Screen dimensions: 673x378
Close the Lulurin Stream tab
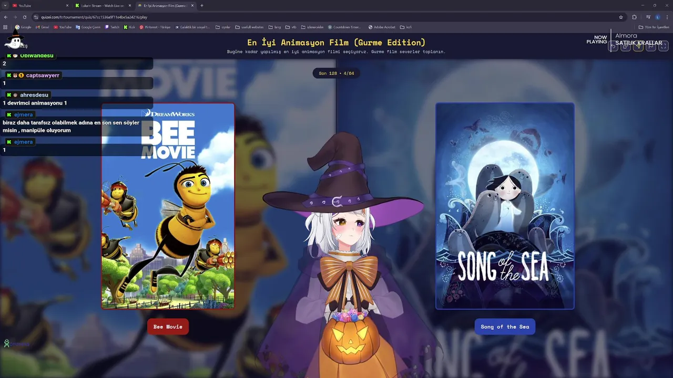point(130,5)
